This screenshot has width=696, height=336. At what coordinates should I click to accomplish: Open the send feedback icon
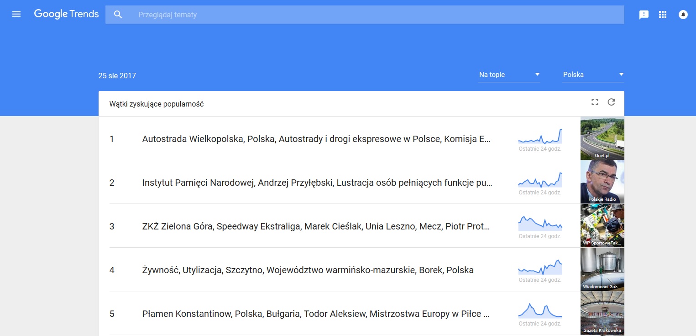(644, 15)
